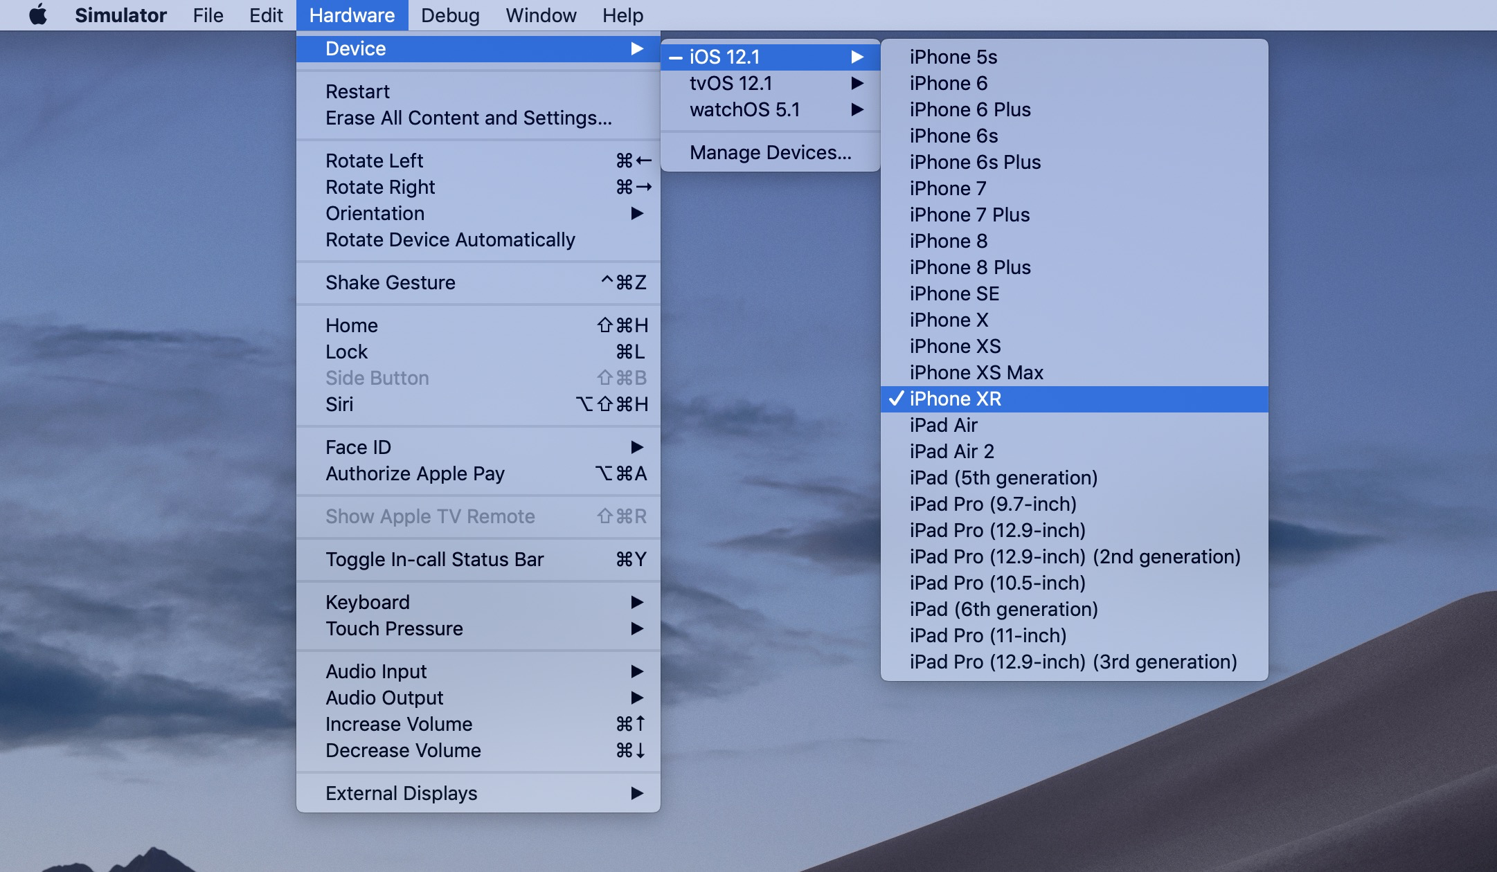
Task: Choose Decrease Volume
Action: tap(478, 750)
